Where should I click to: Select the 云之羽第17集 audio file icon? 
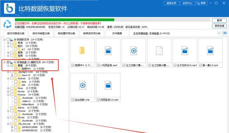pyautogui.click(x=134, y=51)
